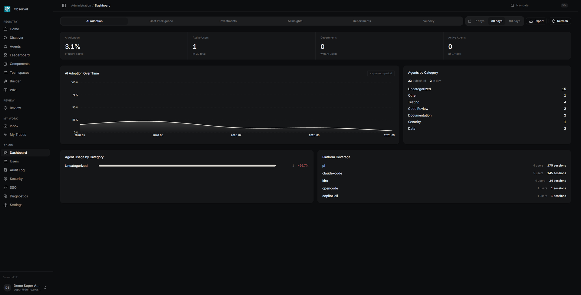Screen dimensions: 581x295
Task: Open the Investments tab
Action: (228, 21)
